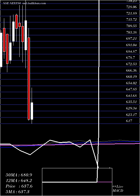Click the 5MA : 637.3 readout
Screen dimensions: 140x196
[17, 192]
